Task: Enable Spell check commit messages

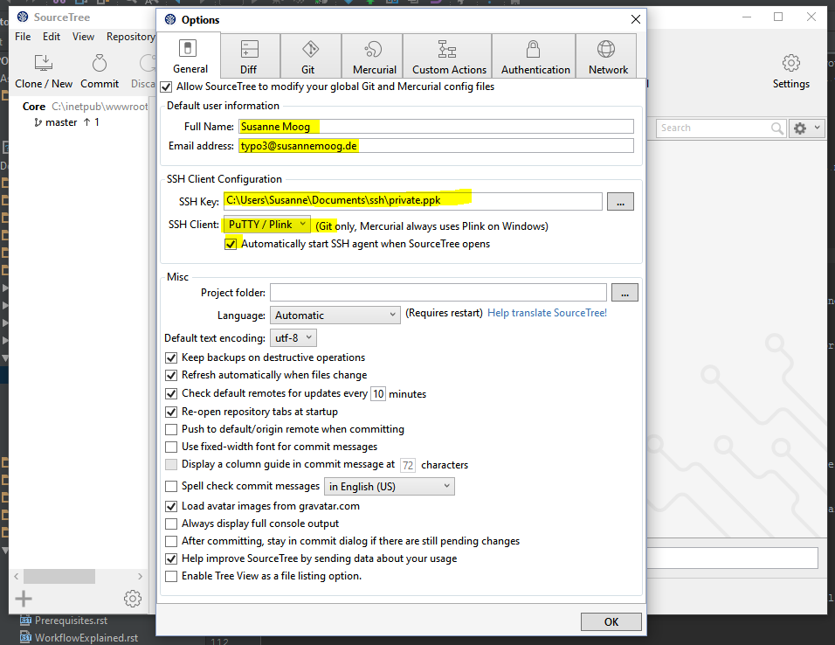Action: click(171, 486)
